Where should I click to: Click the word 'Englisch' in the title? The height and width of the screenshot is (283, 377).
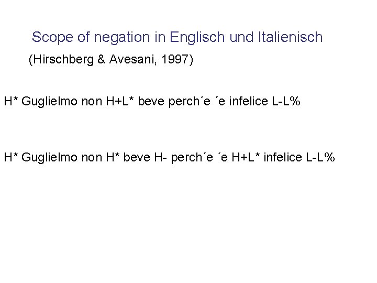[x=197, y=38]
